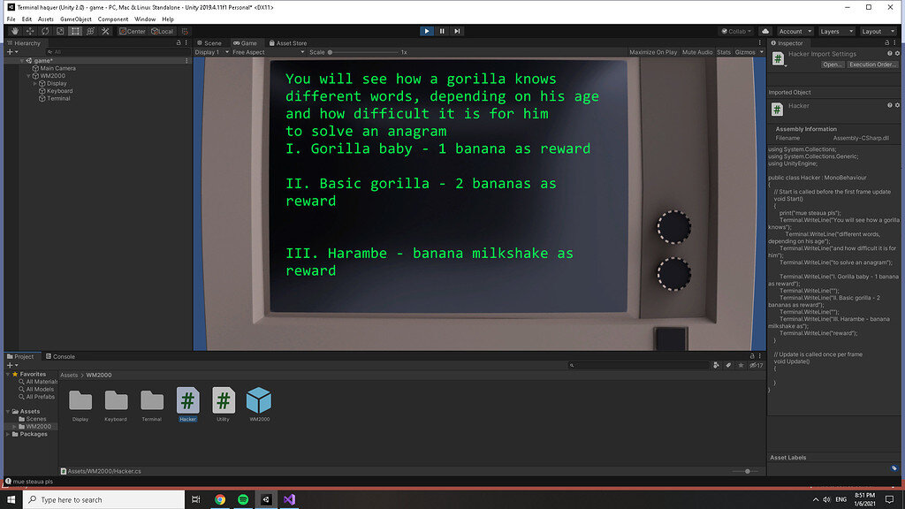Collapse the WM2000 hierarchy object
Viewport: 905px width, 509px height.
29,76
